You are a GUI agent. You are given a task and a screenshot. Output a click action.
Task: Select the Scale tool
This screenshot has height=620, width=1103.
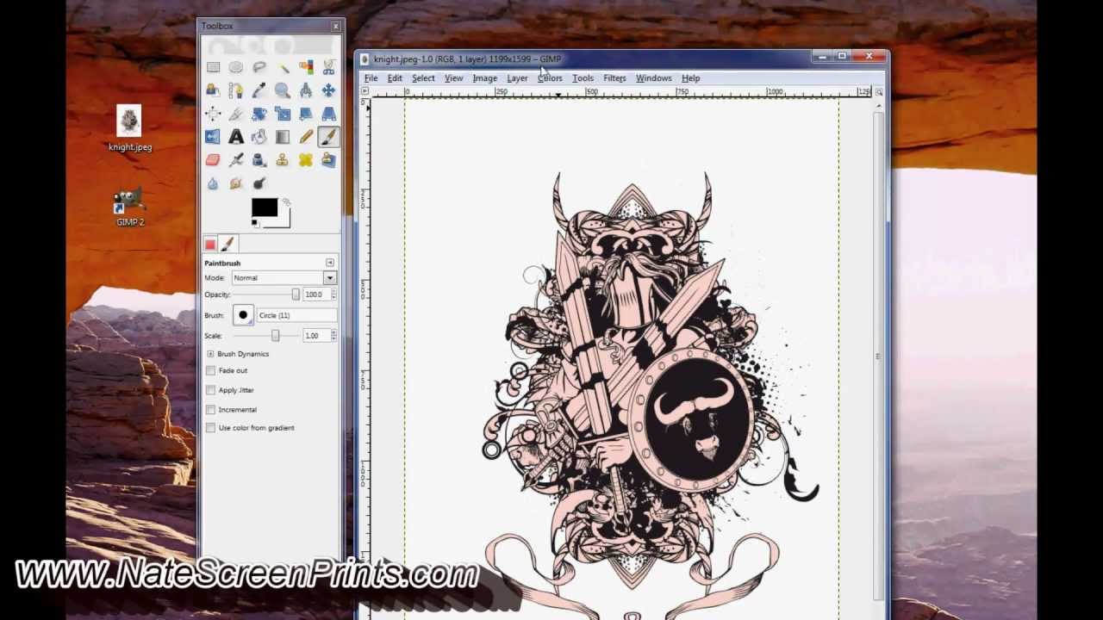pyautogui.click(x=283, y=114)
